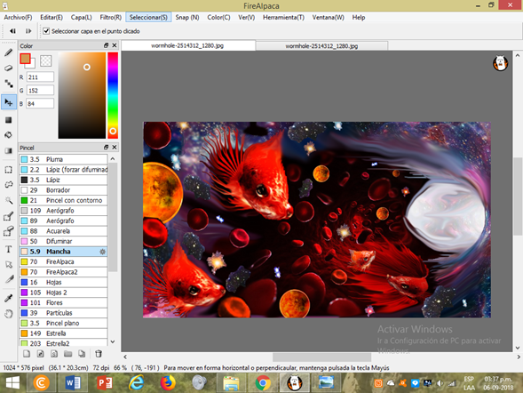This screenshot has height=393, width=523.
Task: Activate the Move tool
Action: coord(8,102)
